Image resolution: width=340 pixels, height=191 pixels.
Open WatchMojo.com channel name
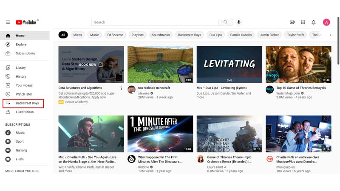pos(288,93)
